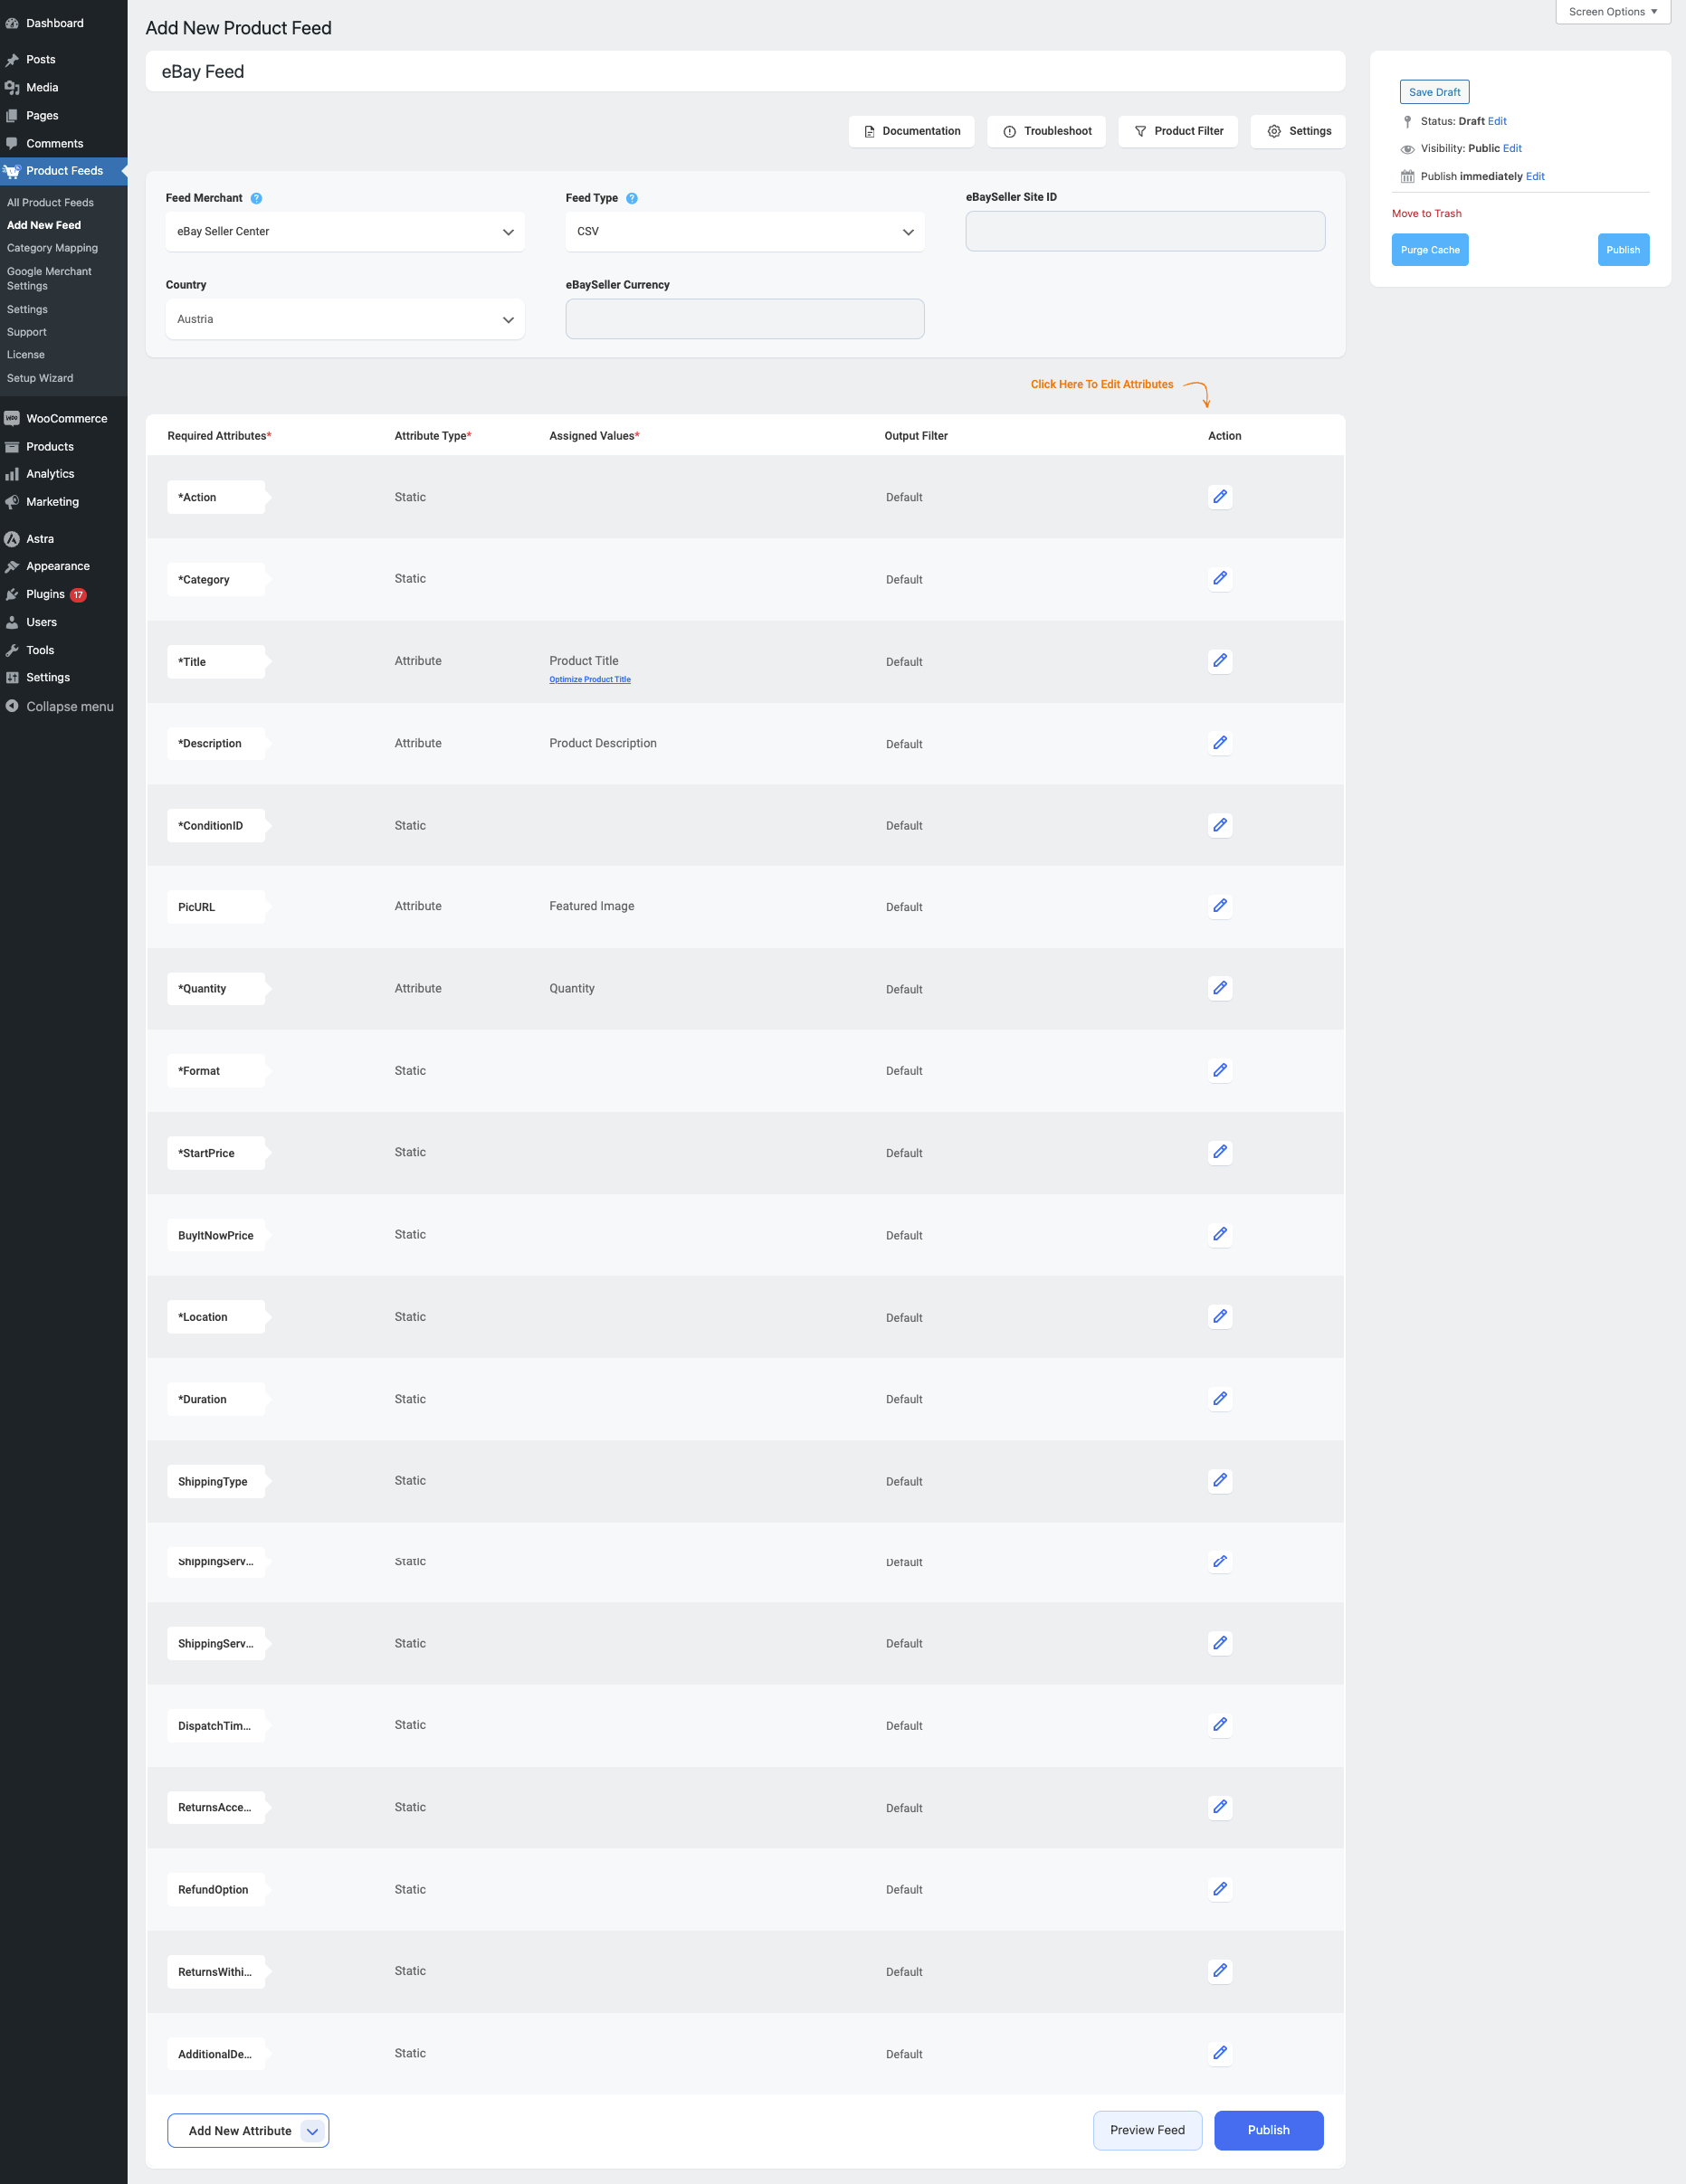Screen dimensions: 1686x2184
Task: Click pencil icon for AdditionalDe... row
Action: pyautogui.click(x=1220, y=2053)
